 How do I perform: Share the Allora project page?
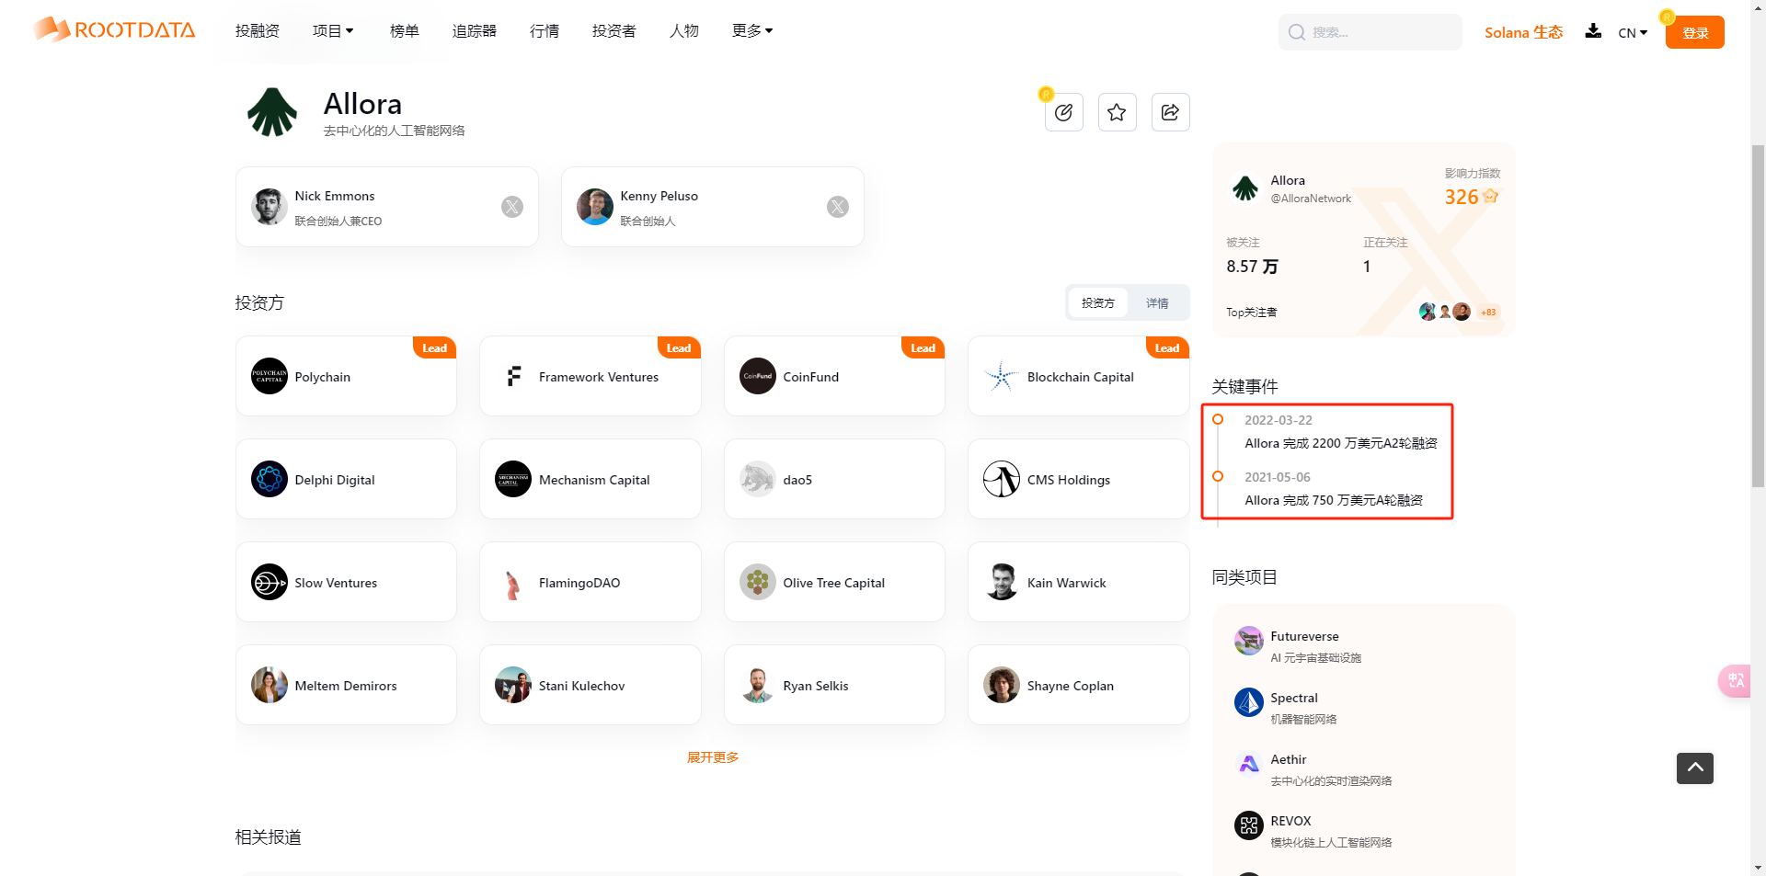coord(1171,112)
